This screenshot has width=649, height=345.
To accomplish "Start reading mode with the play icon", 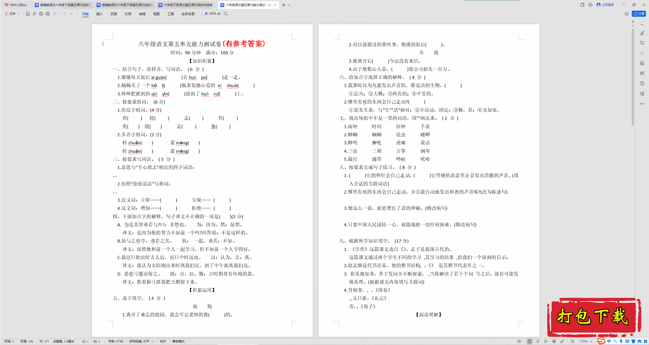I will 546,341.
